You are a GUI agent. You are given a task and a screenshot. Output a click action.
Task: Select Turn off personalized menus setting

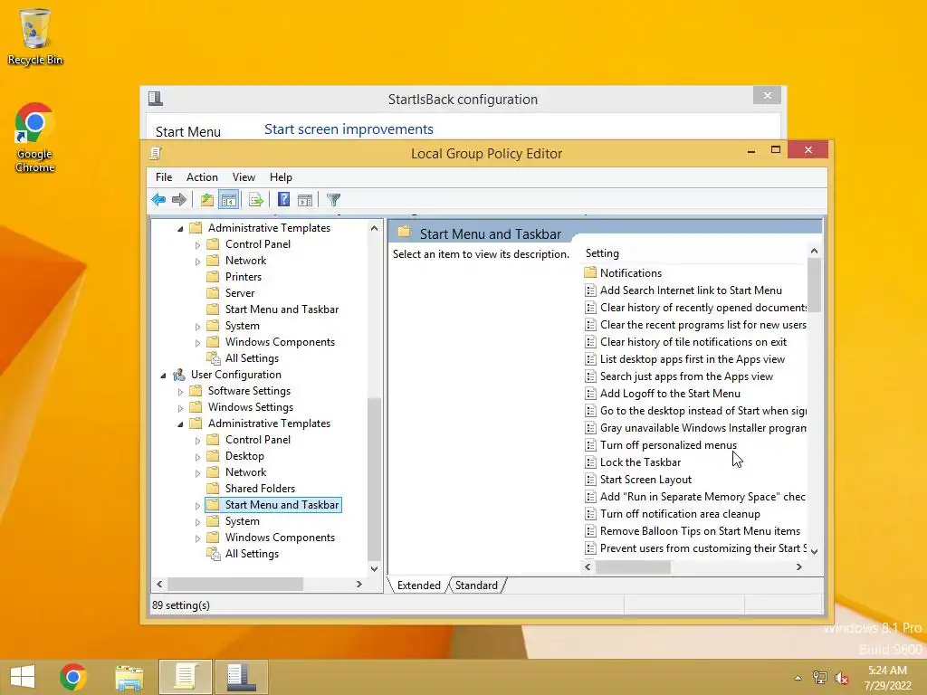668,445
